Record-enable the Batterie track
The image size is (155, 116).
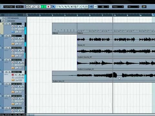(13, 26)
